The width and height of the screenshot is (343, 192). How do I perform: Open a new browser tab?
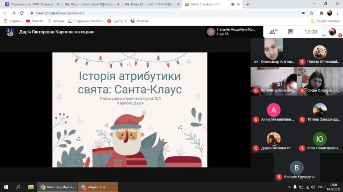point(248,4)
